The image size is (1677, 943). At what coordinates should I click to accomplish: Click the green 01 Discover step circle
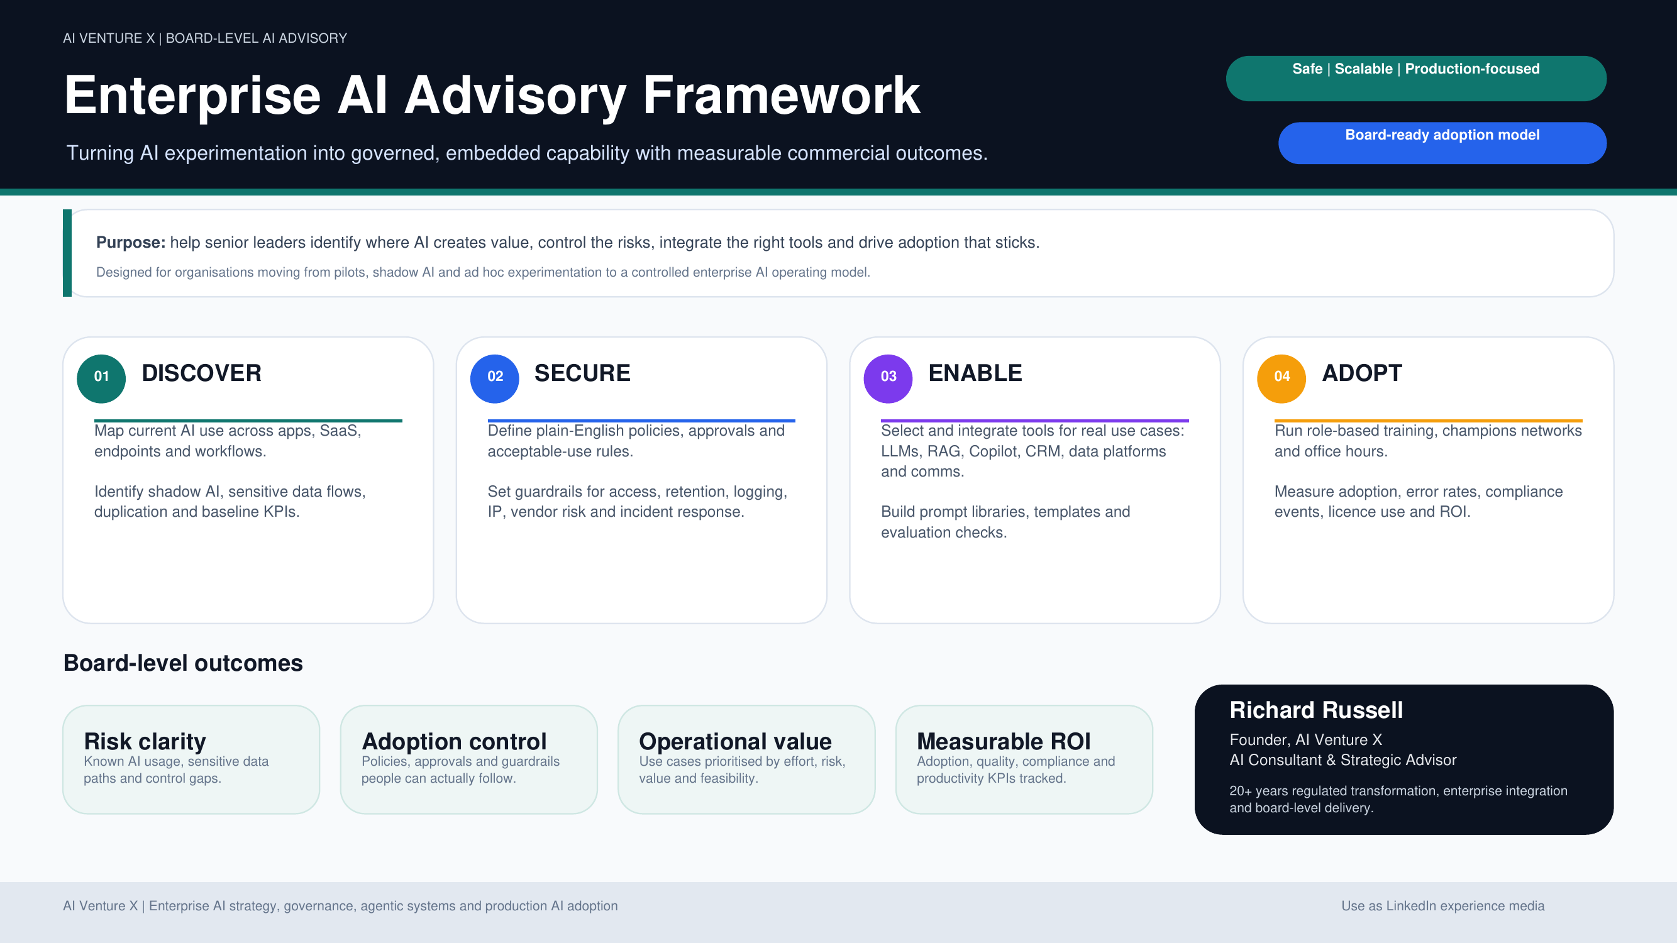101,378
